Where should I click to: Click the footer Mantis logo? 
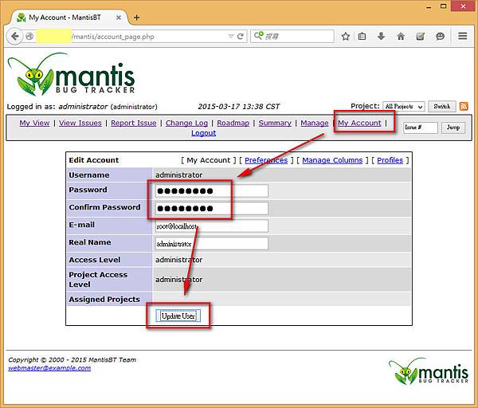tap(429, 371)
